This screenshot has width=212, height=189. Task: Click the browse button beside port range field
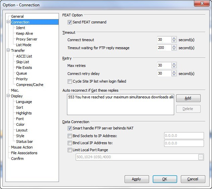[201, 157]
